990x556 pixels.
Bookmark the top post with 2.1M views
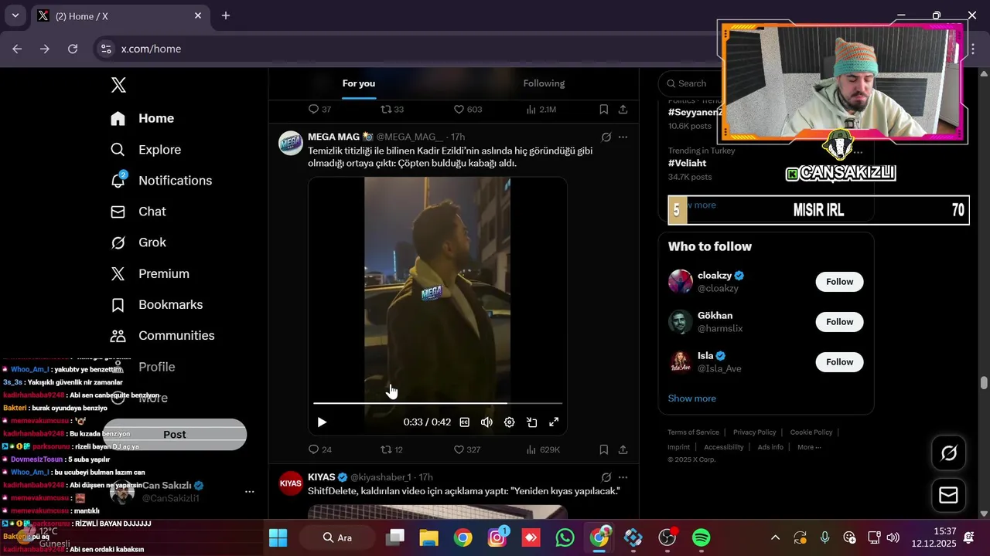tap(603, 109)
